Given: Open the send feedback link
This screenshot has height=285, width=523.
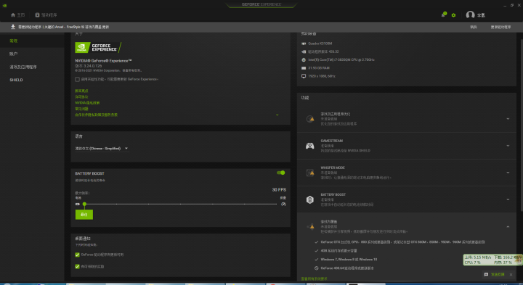Looking at the screenshot, I should [x=498, y=275].
